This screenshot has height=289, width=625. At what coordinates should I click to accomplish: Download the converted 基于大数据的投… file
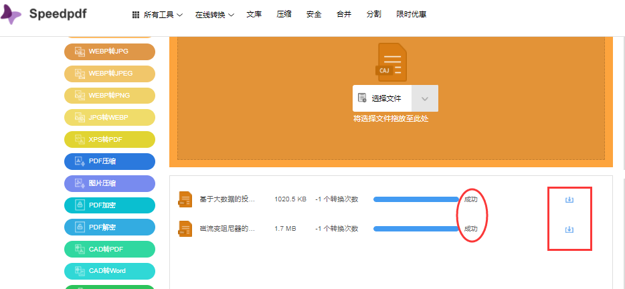[569, 200]
